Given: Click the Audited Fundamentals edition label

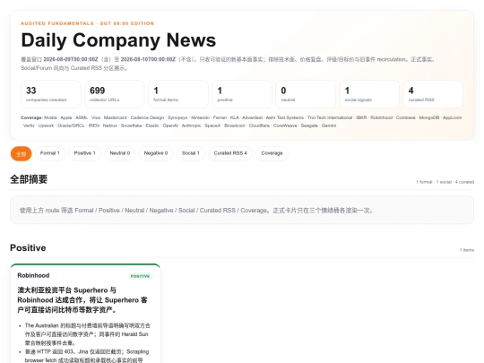Looking at the screenshot, I should (x=87, y=23).
